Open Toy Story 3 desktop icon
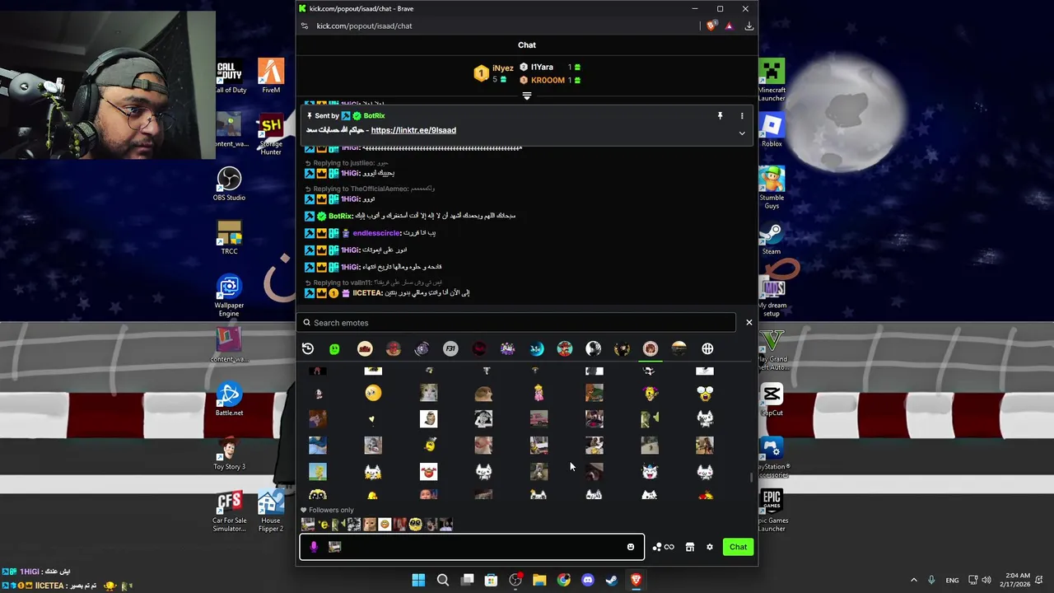 (x=229, y=453)
